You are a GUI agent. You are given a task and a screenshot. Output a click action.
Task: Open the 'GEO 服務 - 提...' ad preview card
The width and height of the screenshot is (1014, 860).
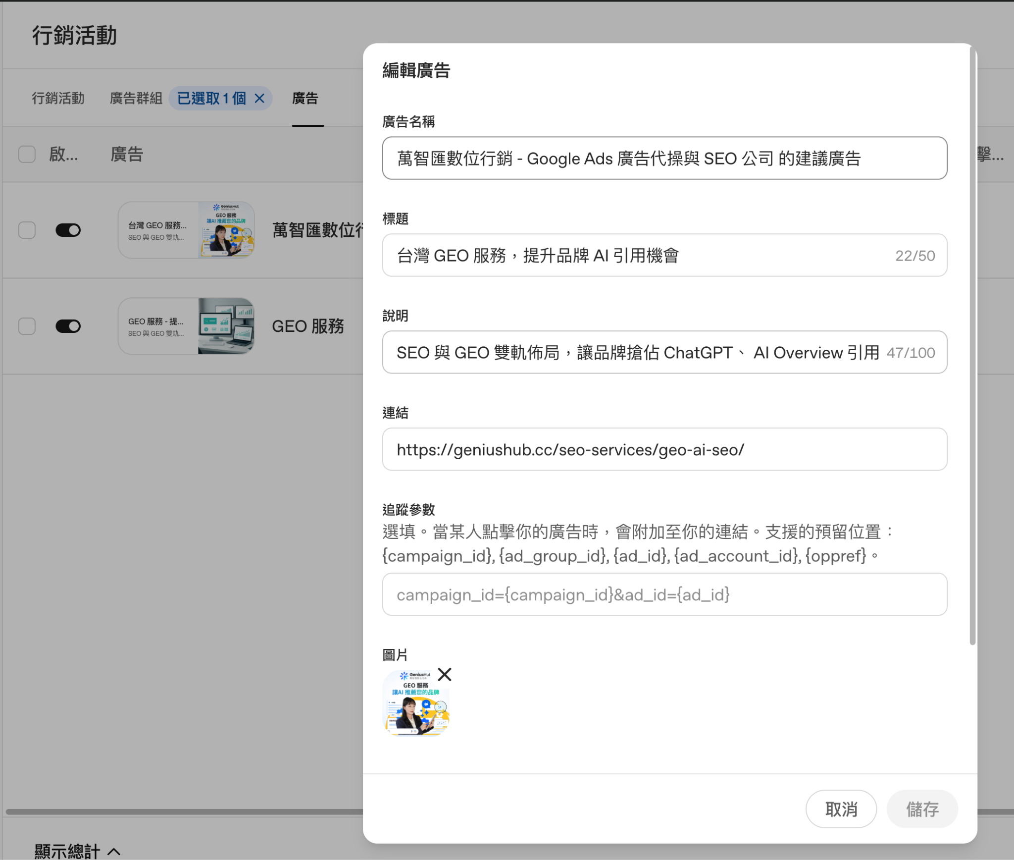186,326
